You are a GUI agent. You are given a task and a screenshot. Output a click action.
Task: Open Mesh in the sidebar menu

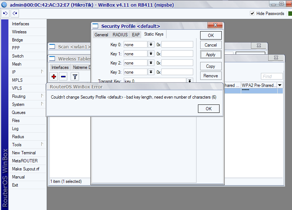point(27,64)
